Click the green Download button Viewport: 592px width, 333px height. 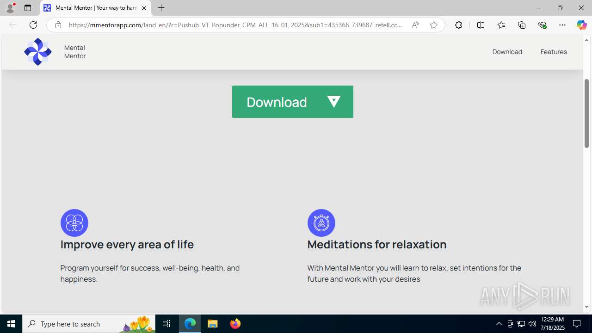tap(293, 102)
